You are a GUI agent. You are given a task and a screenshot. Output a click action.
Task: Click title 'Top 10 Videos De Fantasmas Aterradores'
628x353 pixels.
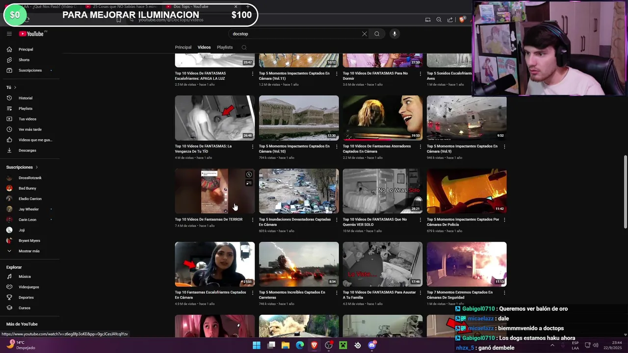coord(377,149)
